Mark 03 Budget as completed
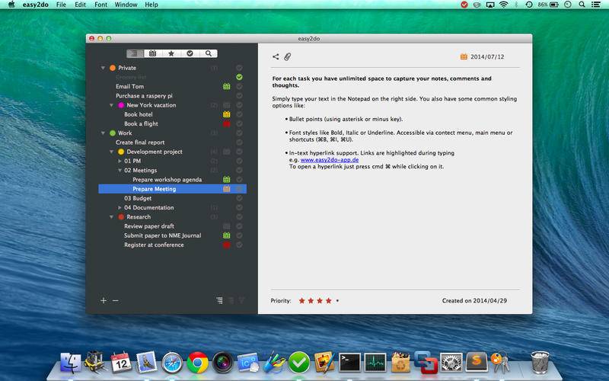Viewport: 609px width, 381px height. [x=240, y=198]
